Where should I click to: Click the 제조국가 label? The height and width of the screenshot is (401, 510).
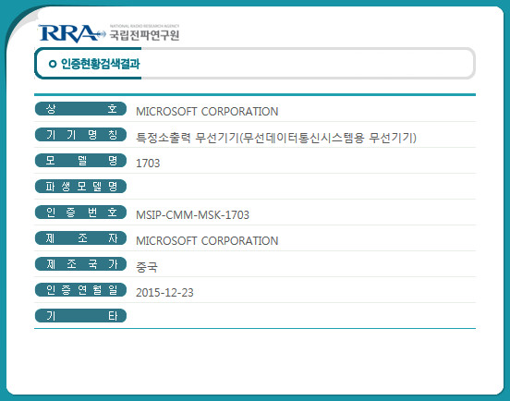tap(80, 263)
